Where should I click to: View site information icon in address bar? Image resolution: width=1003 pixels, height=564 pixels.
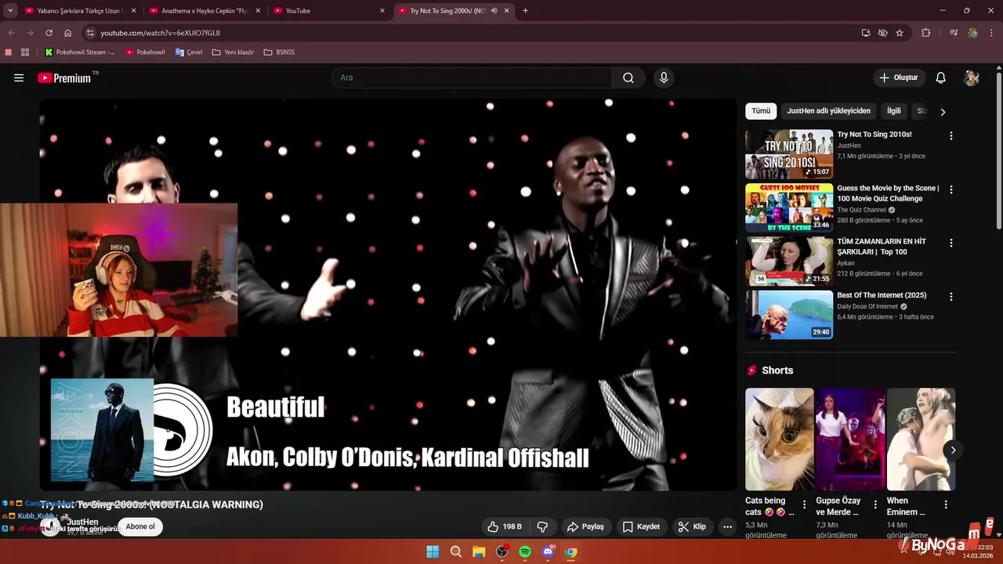(x=90, y=33)
